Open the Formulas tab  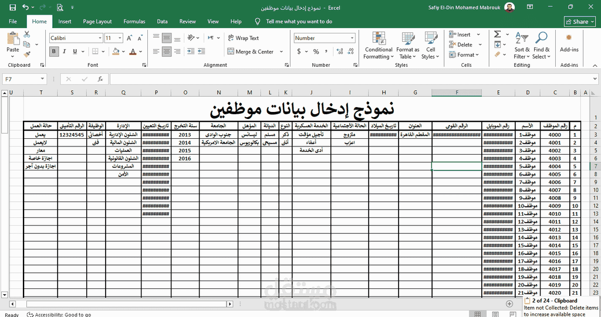(x=134, y=22)
